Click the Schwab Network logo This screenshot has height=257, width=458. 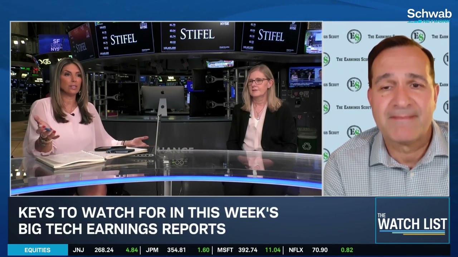(x=429, y=16)
